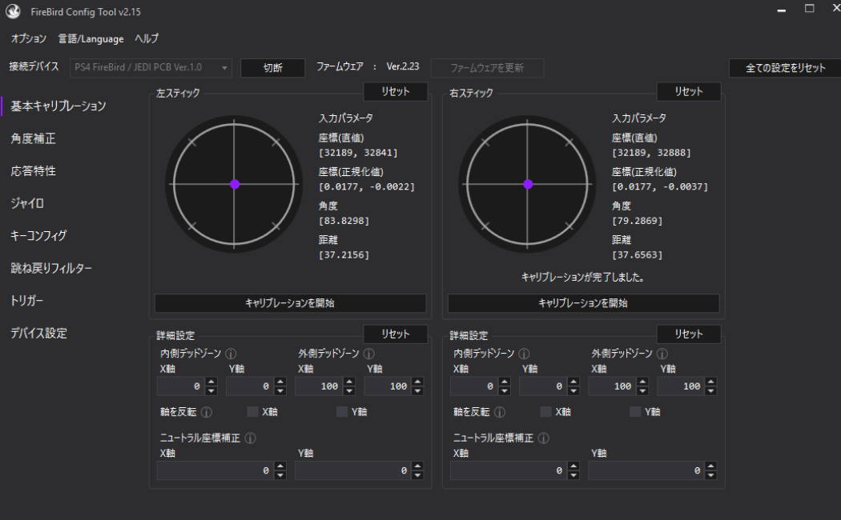841x520 pixels.
Task: Click info icon beside left ニュートラル座標補正
Action: point(250,438)
